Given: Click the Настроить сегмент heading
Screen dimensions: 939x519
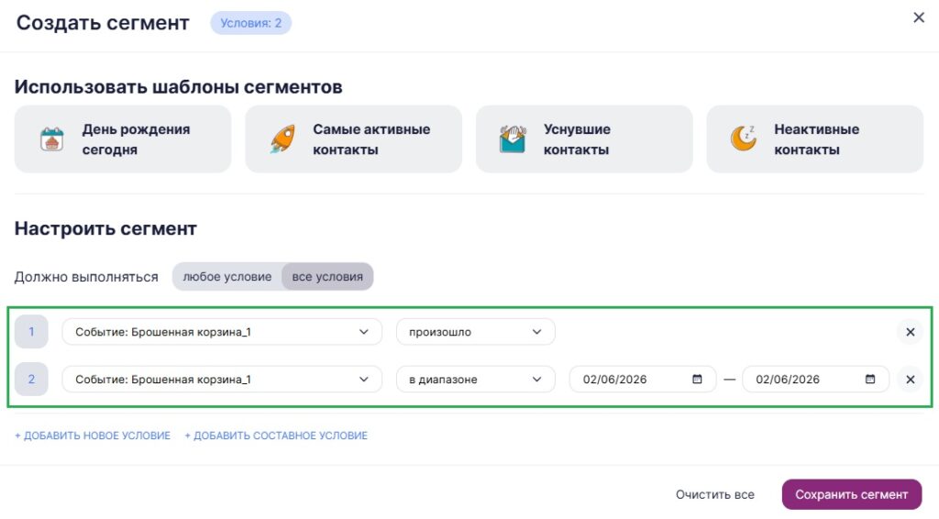Looking at the screenshot, I should [x=105, y=228].
